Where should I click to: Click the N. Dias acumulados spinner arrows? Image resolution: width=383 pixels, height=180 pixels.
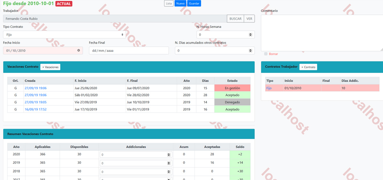point(251,51)
